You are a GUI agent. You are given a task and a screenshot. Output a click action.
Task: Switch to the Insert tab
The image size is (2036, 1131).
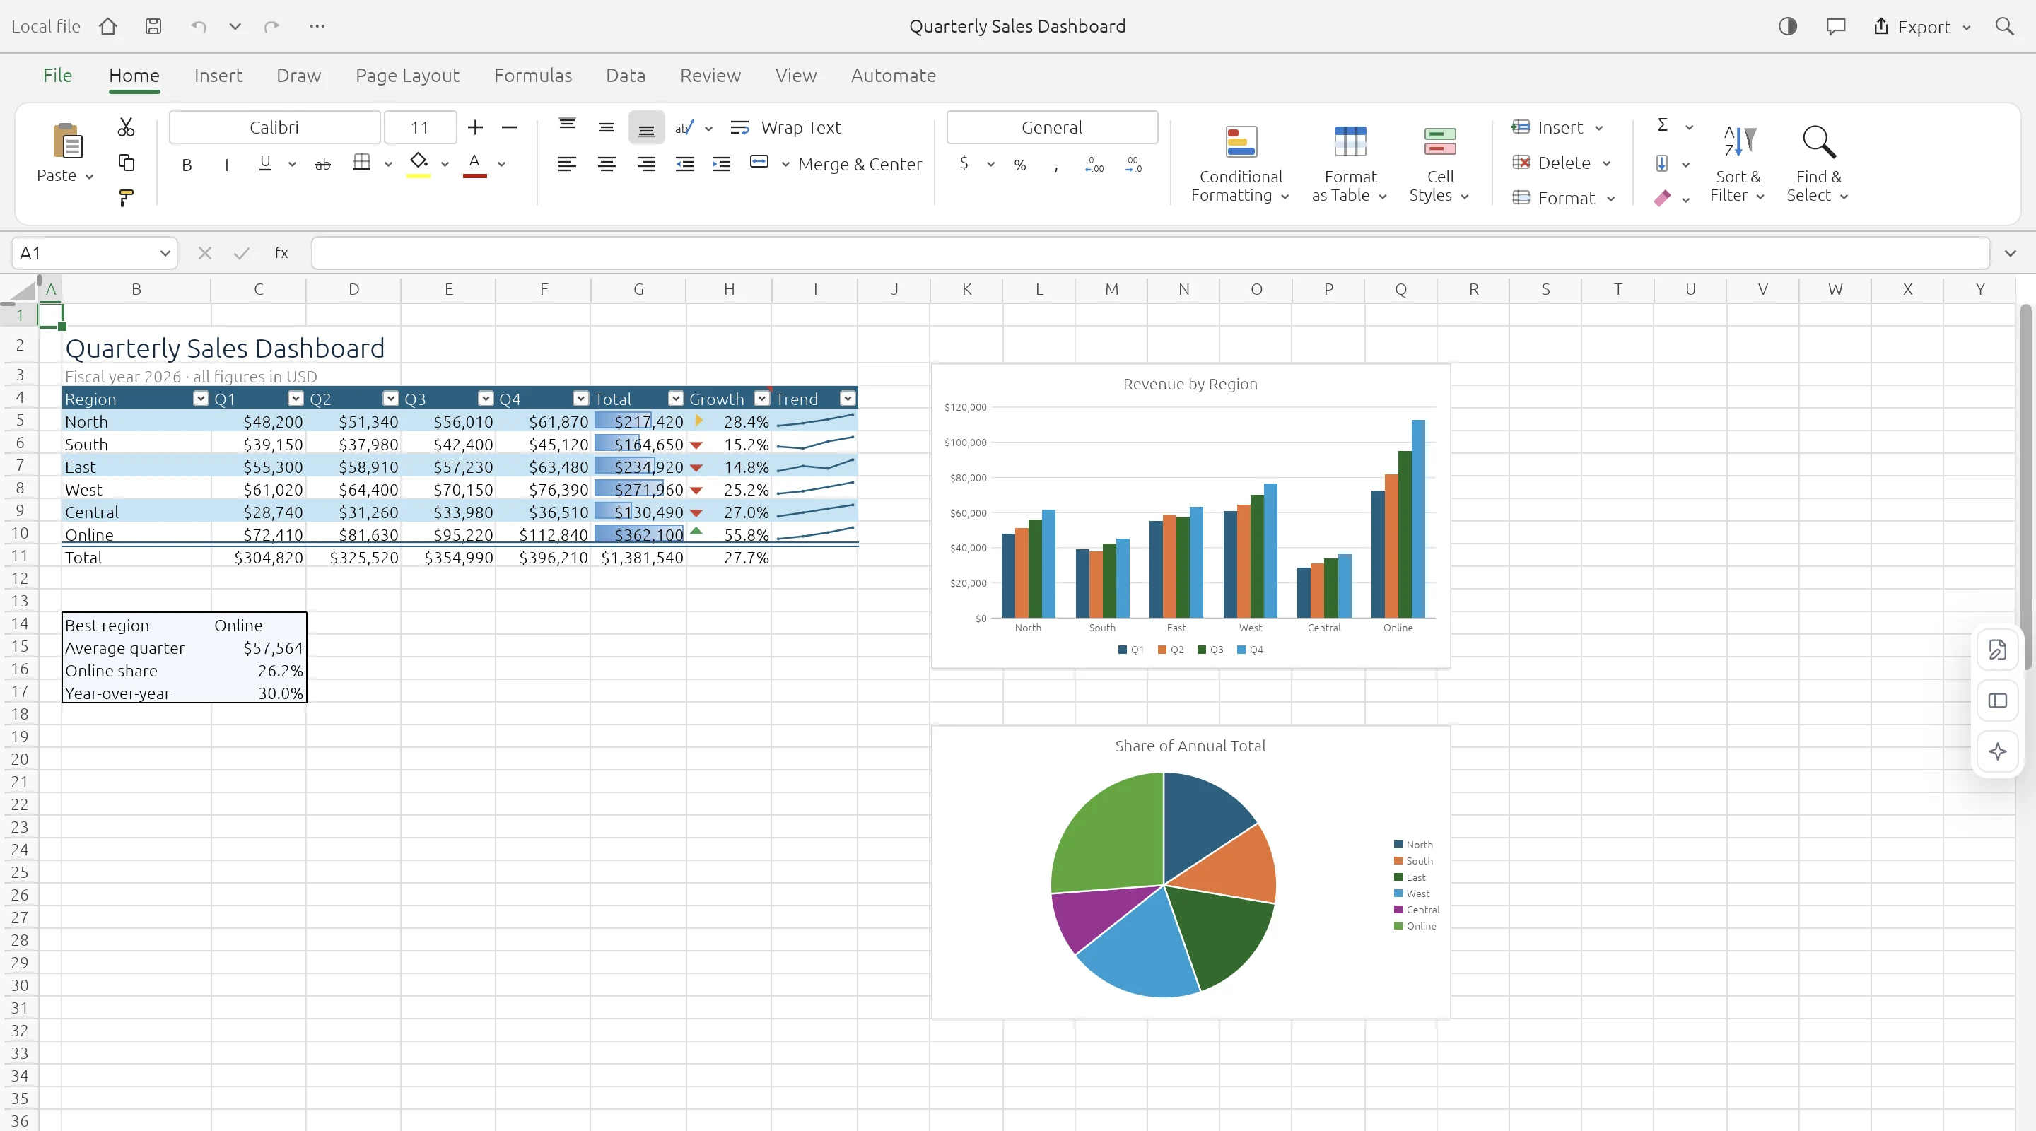coord(218,75)
